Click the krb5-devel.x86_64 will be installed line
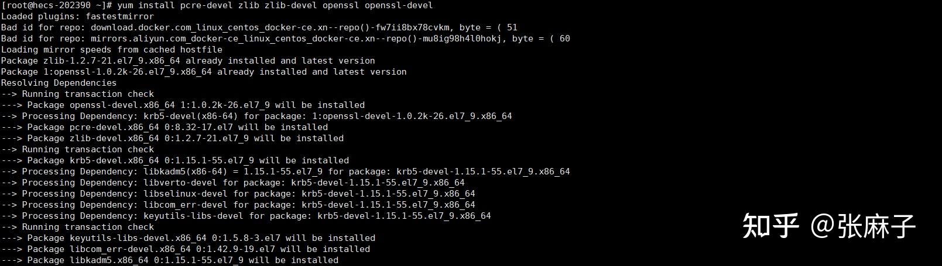942x266 pixels. tap(175, 160)
